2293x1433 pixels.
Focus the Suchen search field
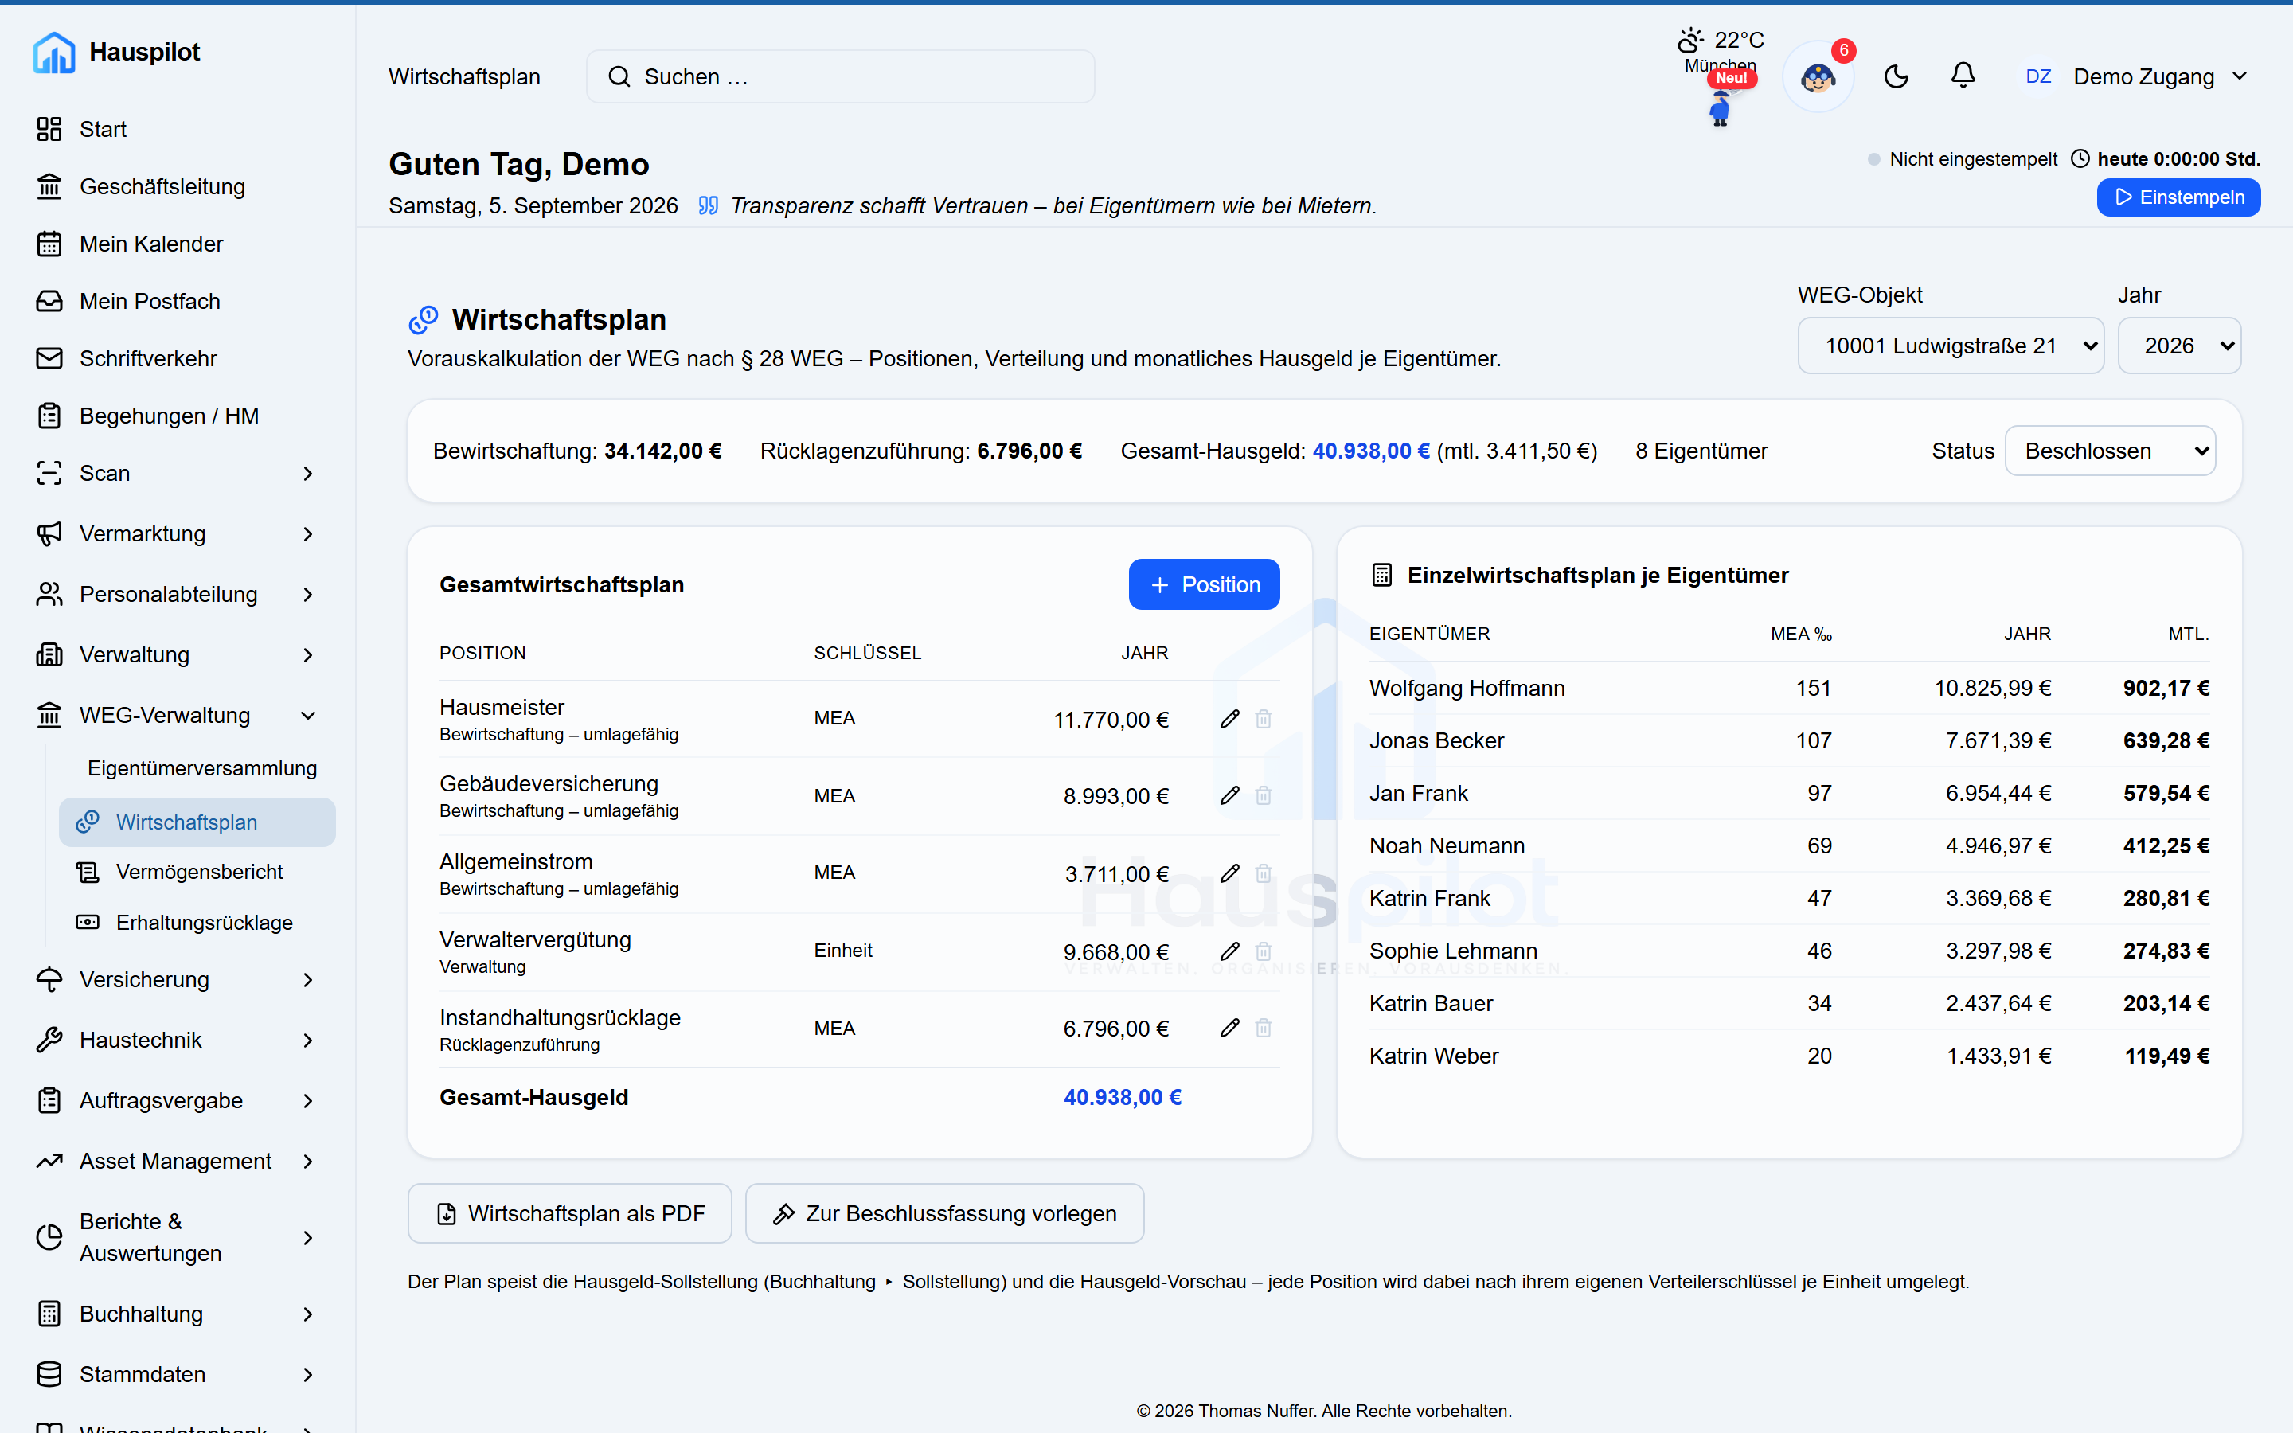pos(841,76)
